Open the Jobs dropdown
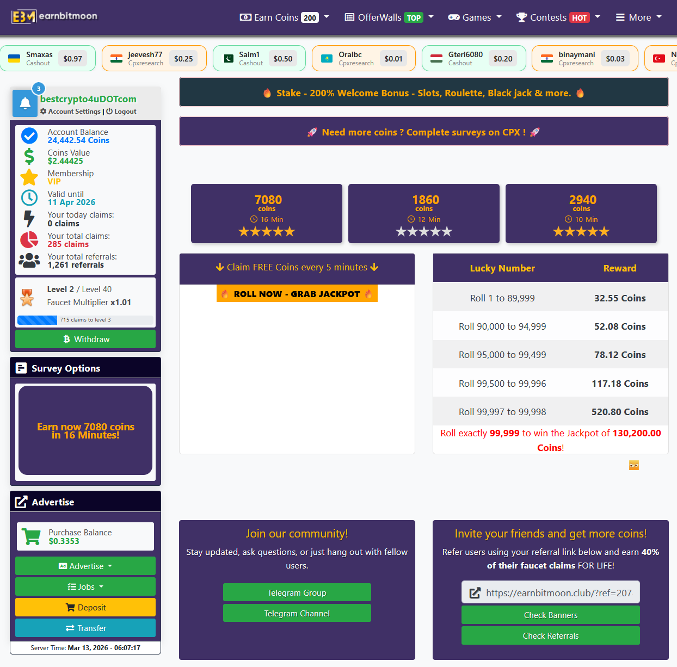The image size is (677, 667). (85, 586)
